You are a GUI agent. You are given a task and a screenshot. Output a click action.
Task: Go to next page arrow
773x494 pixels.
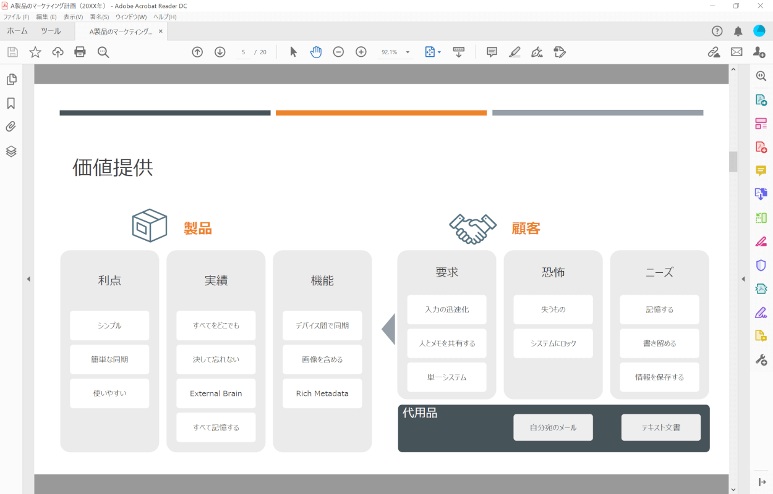[x=220, y=52]
